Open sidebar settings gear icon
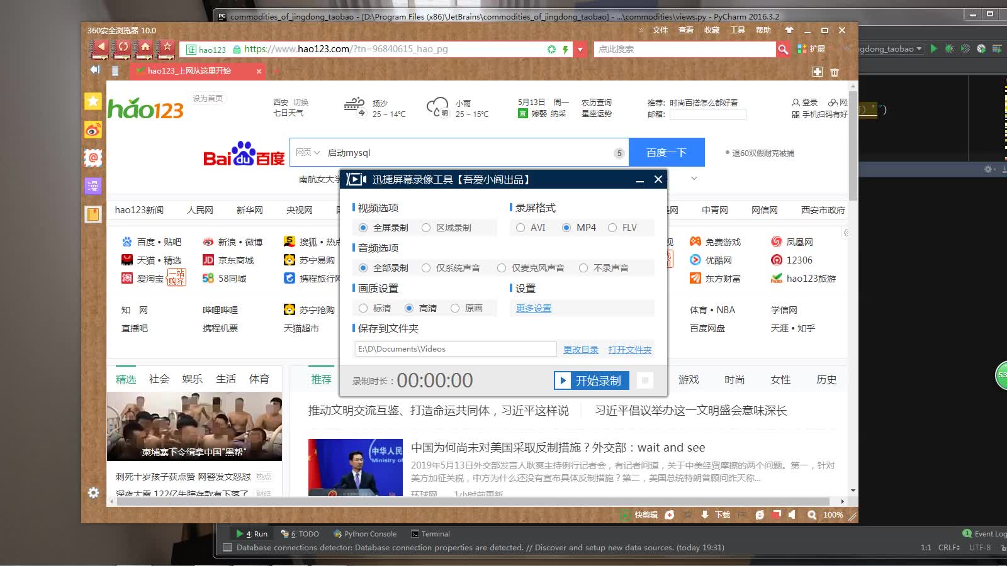 pyautogui.click(x=93, y=493)
